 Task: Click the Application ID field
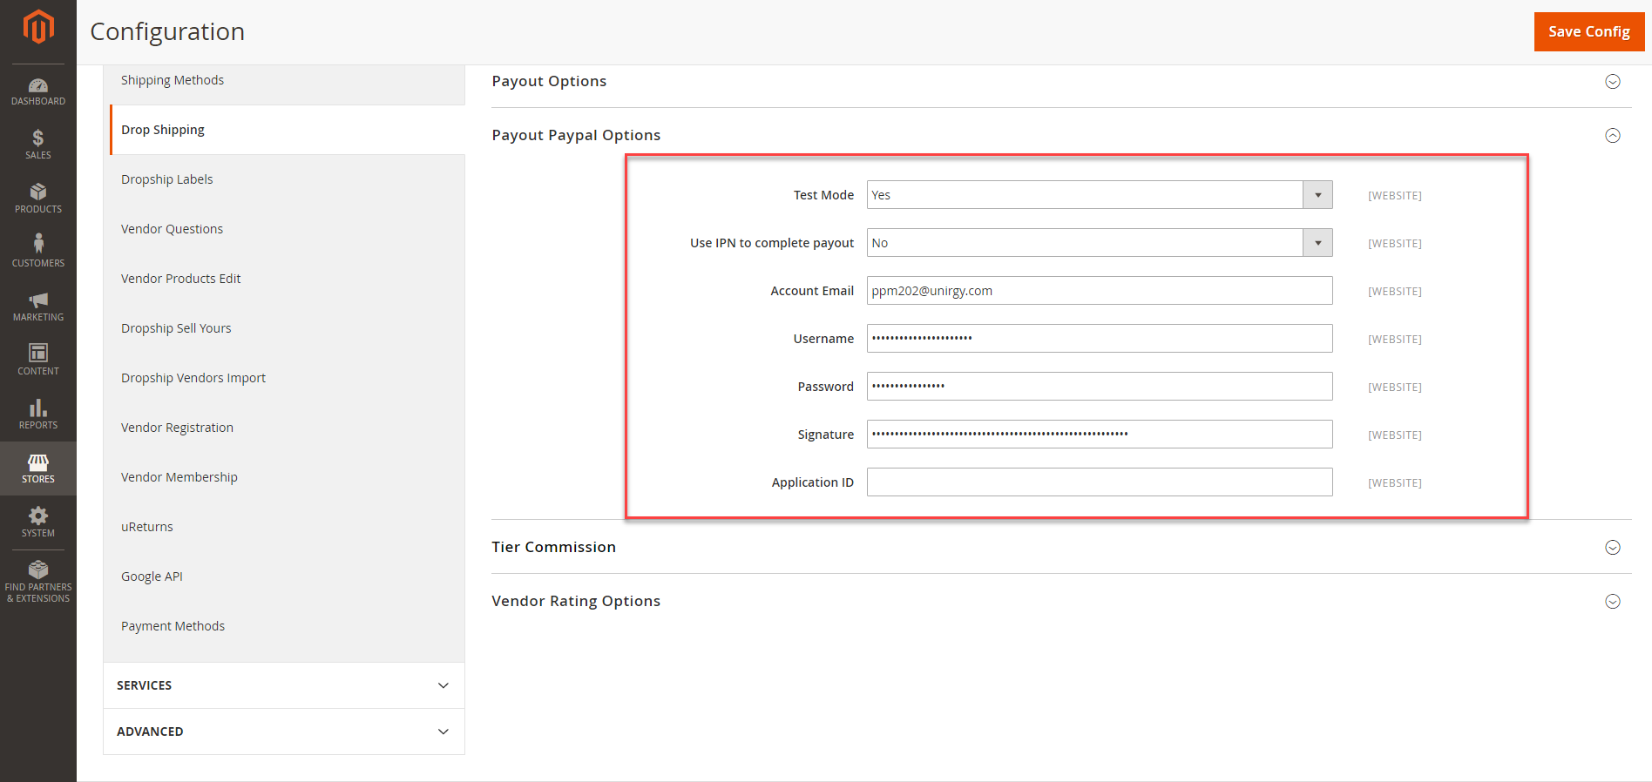[x=1100, y=482]
